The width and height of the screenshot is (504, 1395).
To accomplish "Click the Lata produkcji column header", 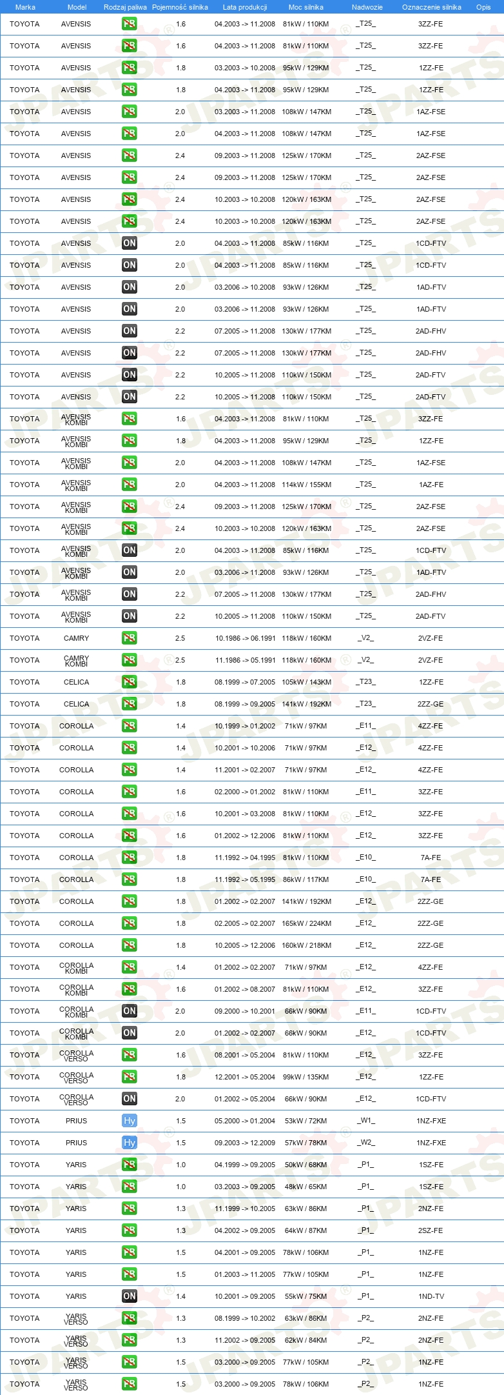I will pyautogui.click(x=245, y=7).
